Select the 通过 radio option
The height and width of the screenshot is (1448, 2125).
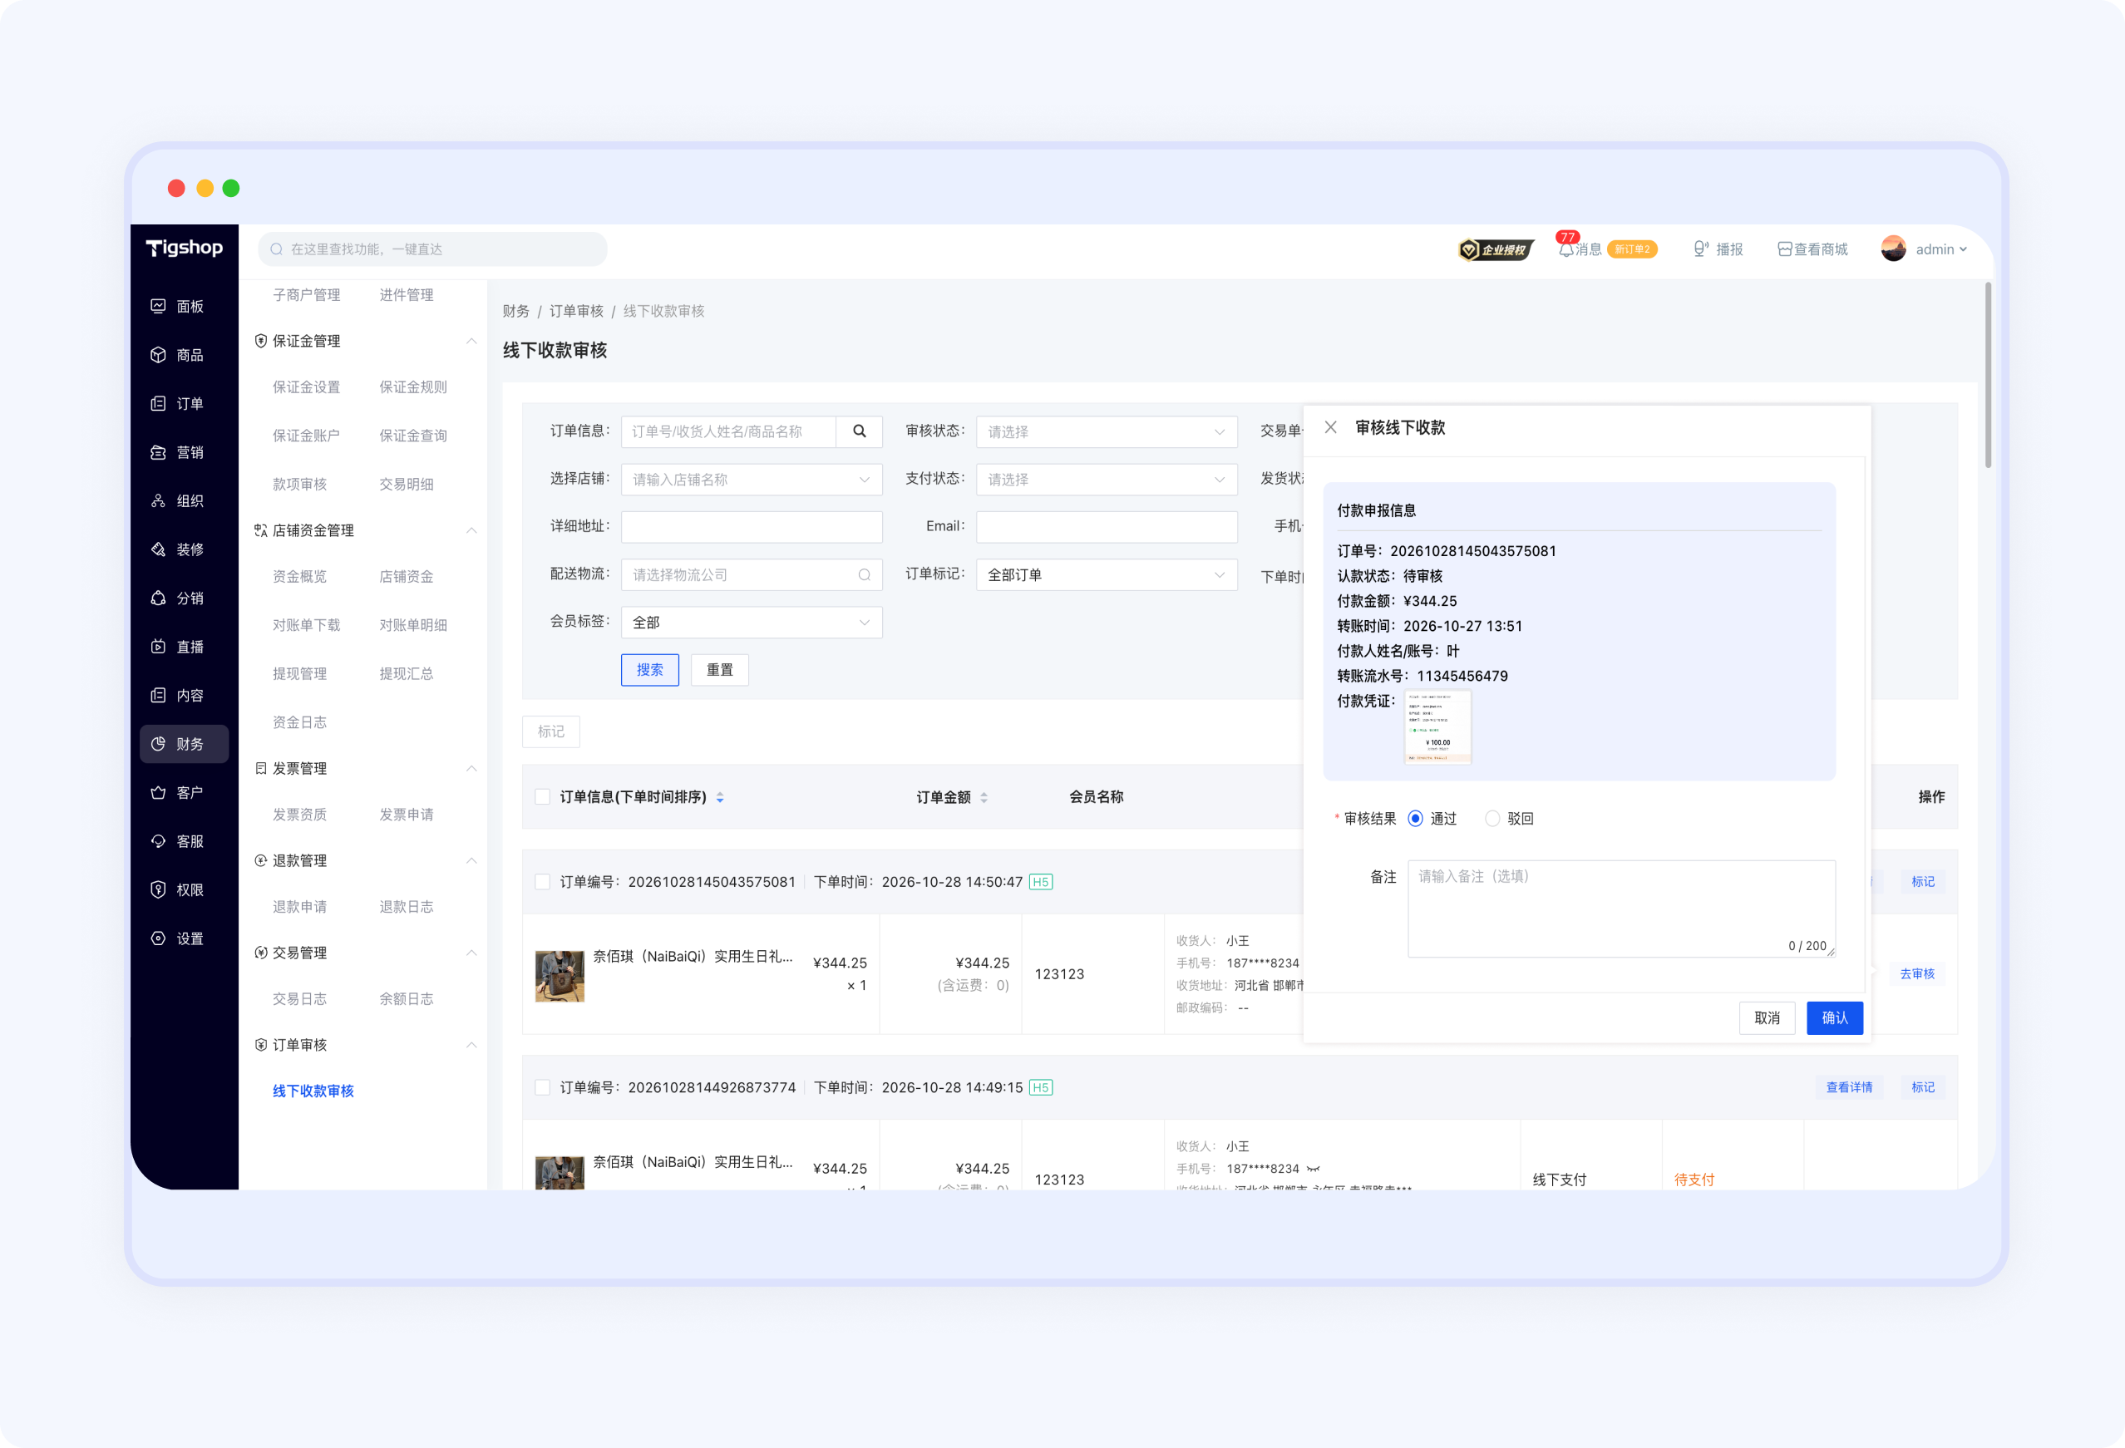click(1416, 818)
